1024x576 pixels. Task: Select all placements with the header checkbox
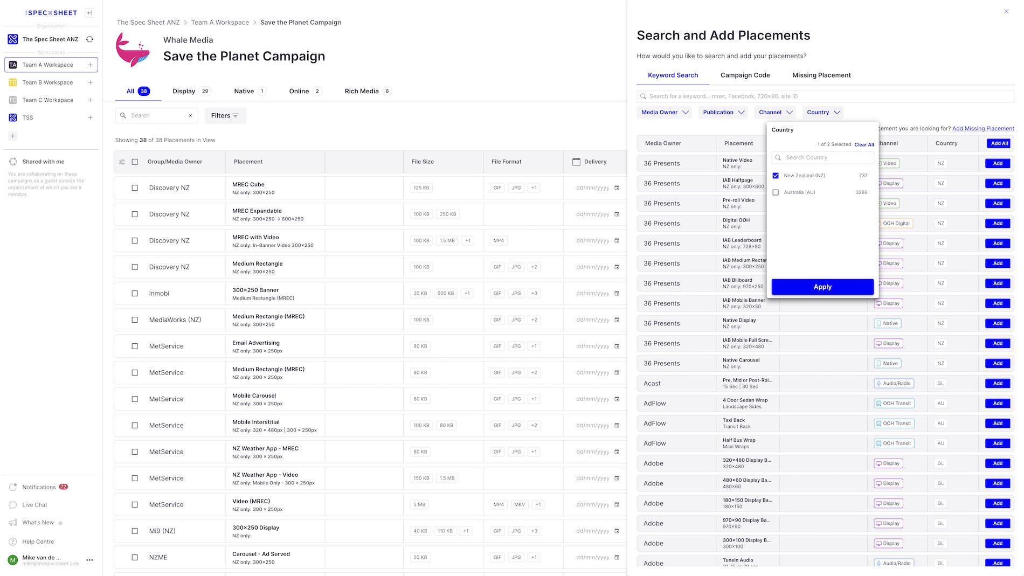coord(135,162)
